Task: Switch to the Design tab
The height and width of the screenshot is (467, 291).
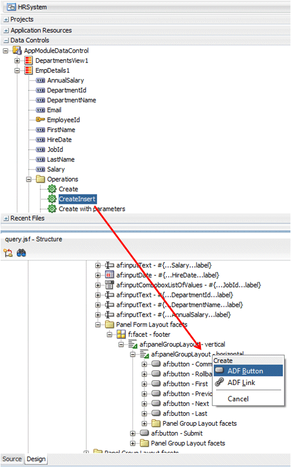Action: [36, 459]
